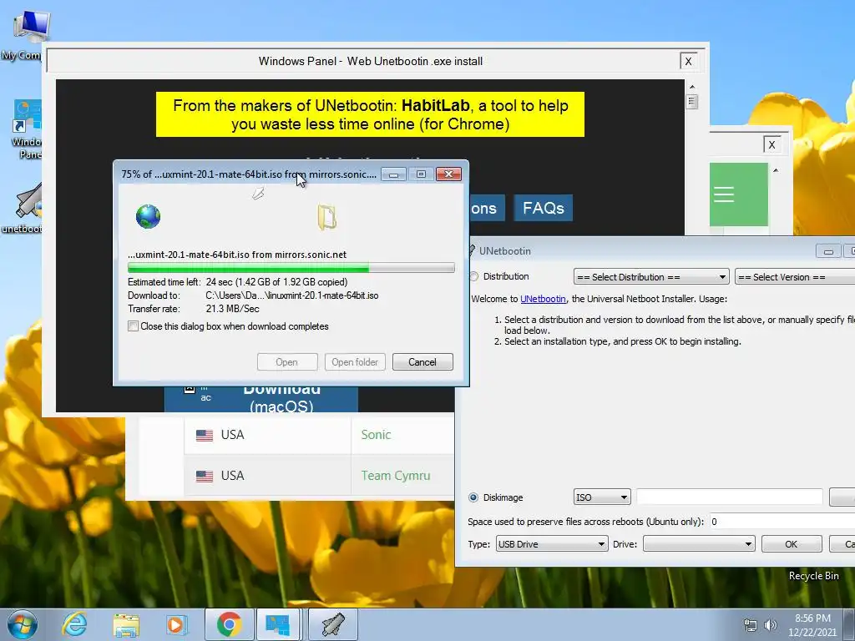Viewport: 855px width, 641px height.
Task: Click the globe icon in the download dialog
Action: (148, 216)
